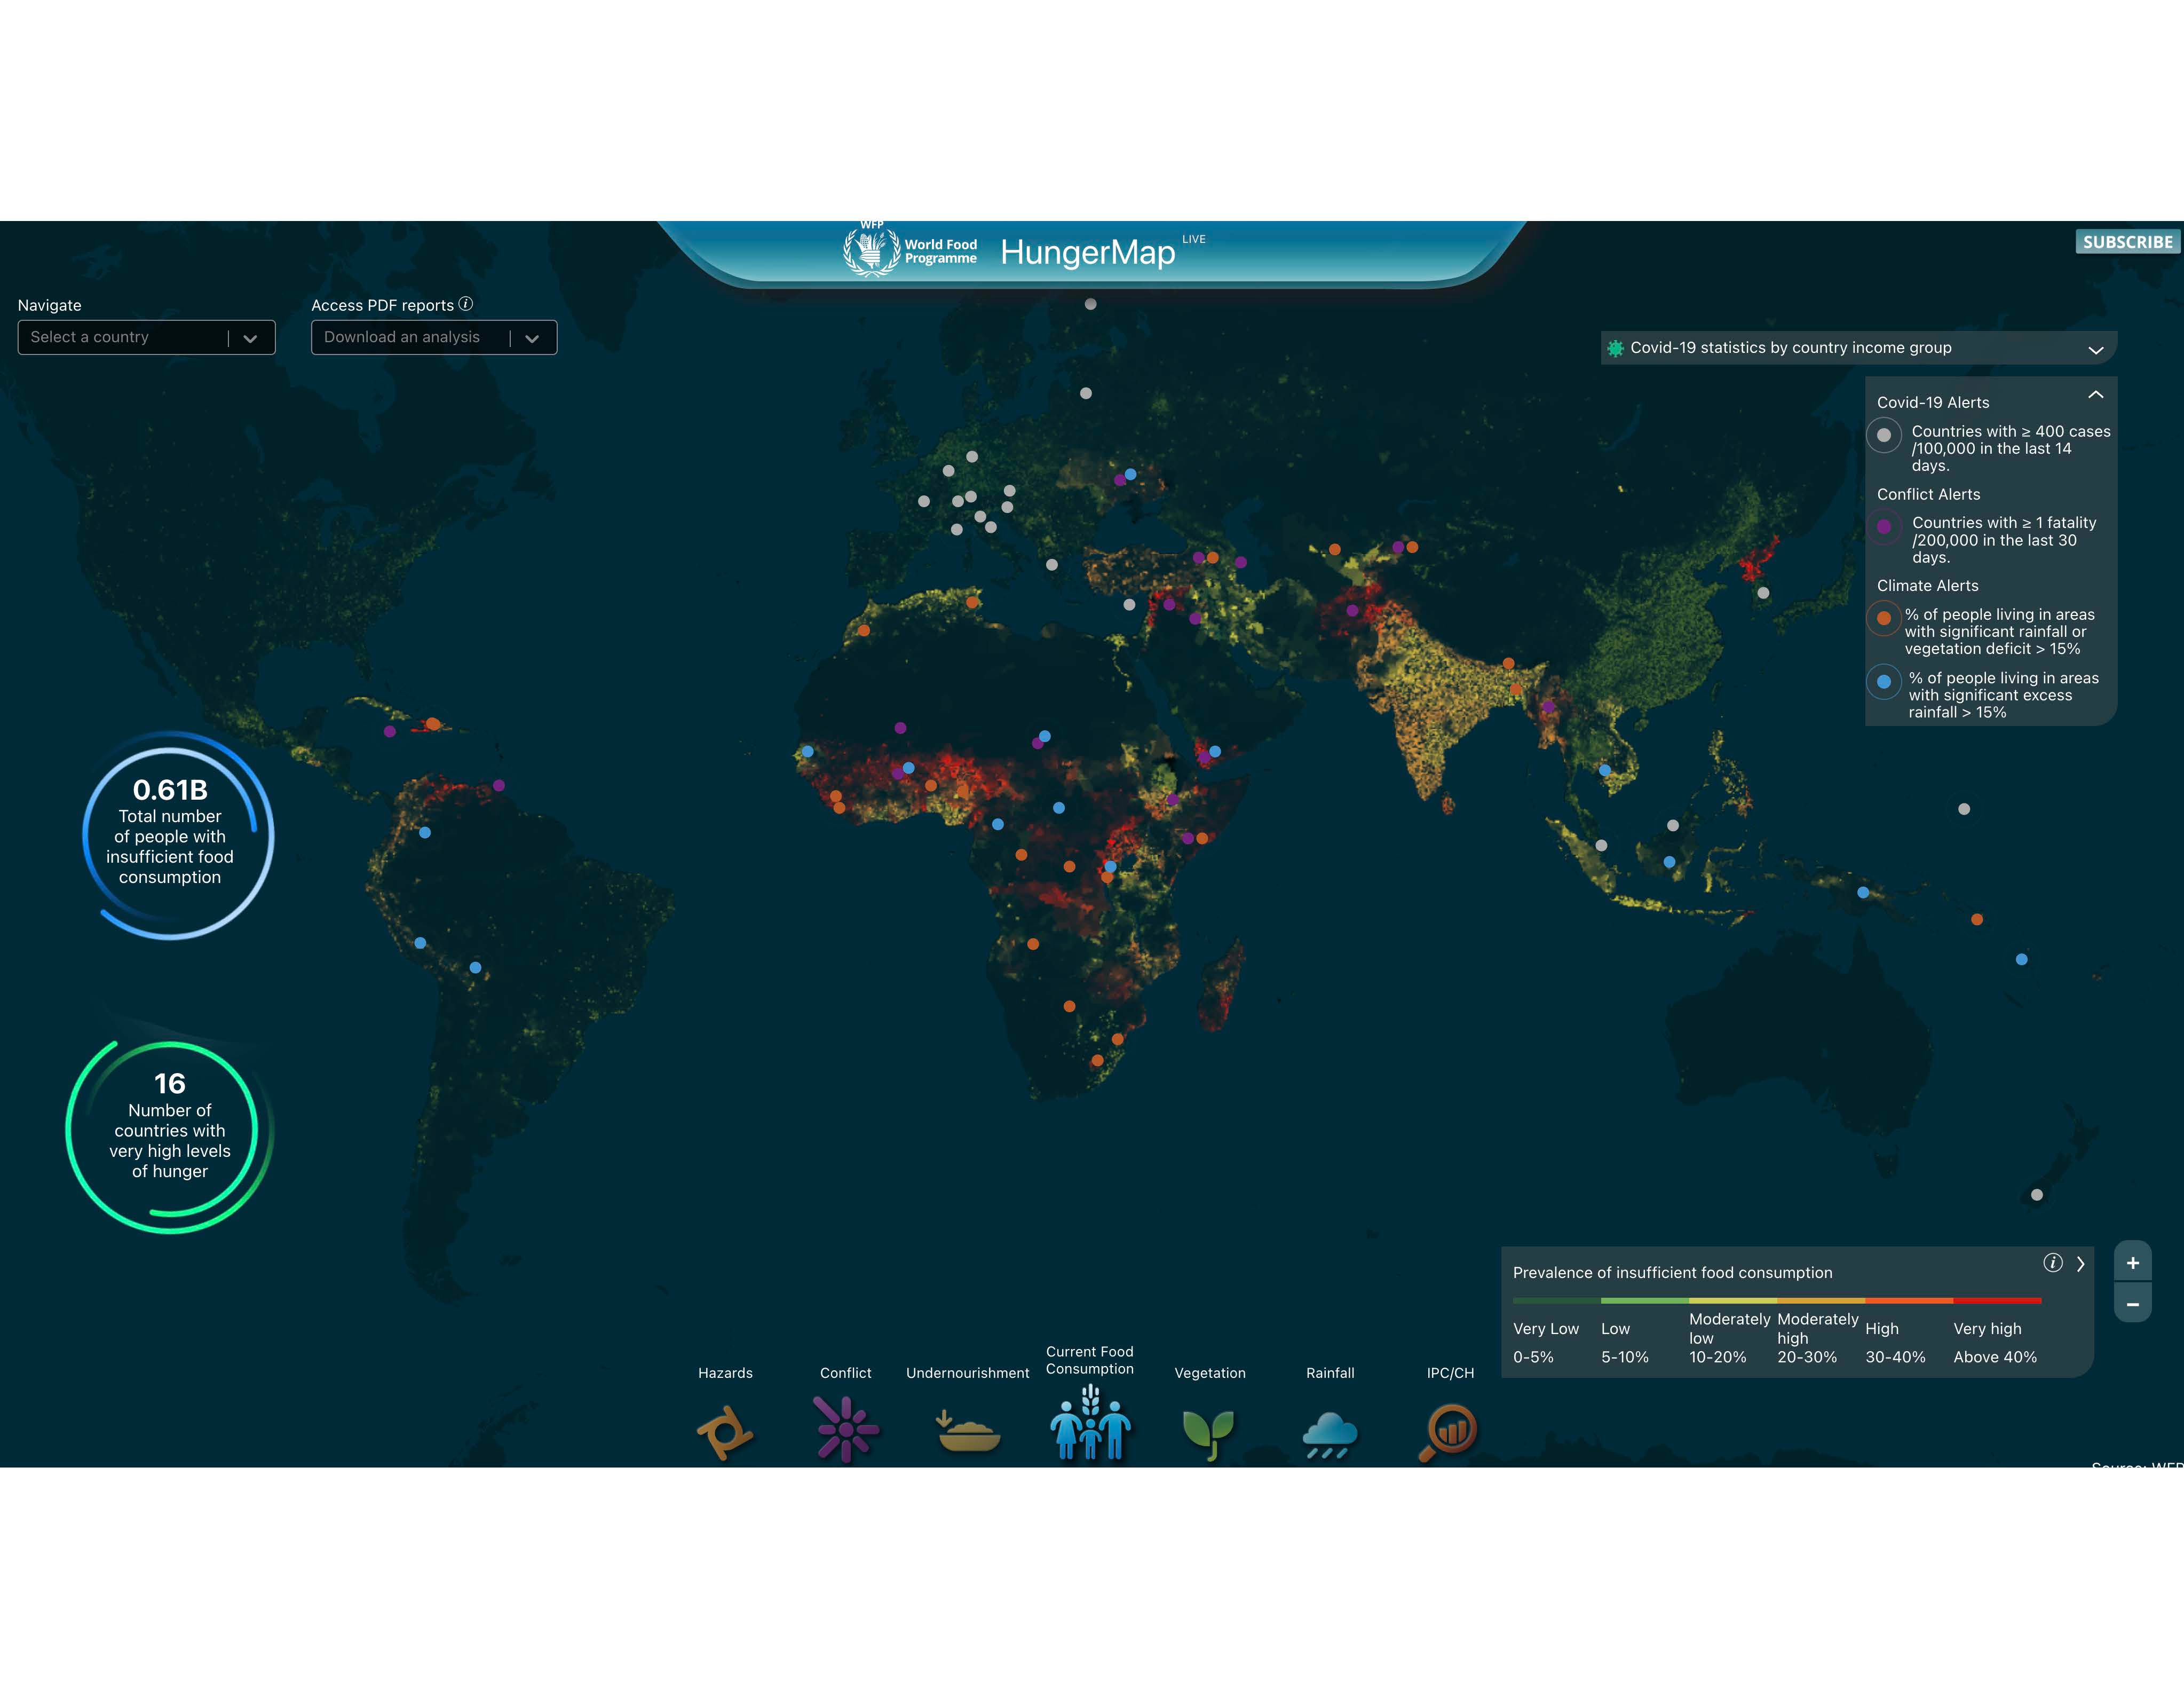Toggle the Conflict alerts purple circle
Viewport: 2184px width, 1688px height.
1884,526
